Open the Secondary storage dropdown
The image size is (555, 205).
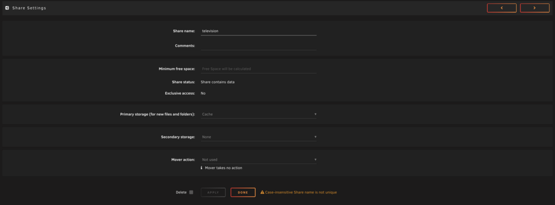coord(259,137)
